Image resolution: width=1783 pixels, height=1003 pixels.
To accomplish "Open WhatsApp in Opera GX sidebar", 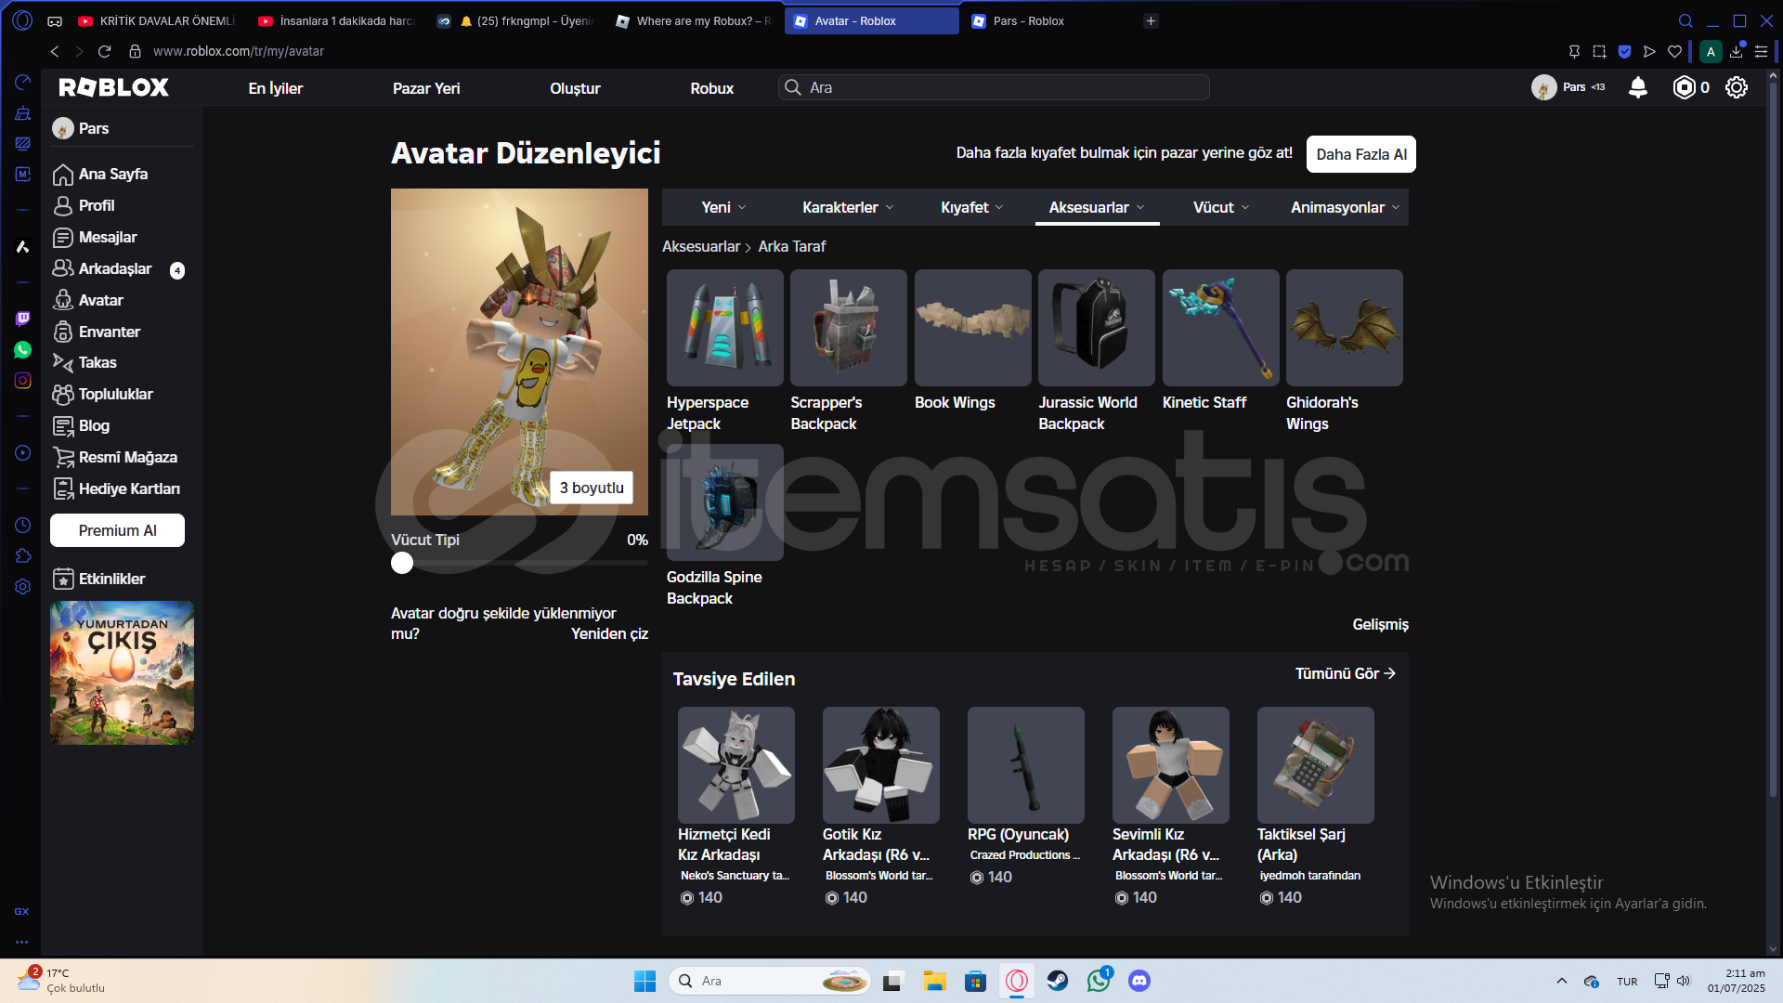I will [23, 350].
